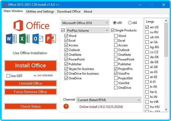Image resolution: width=171 pixels, height=121 pixels.
Task: Select the Main Window tab
Action: pyautogui.click(x=13, y=11)
